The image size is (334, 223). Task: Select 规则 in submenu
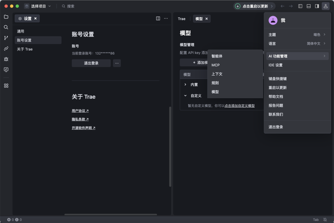coord(235,83)
